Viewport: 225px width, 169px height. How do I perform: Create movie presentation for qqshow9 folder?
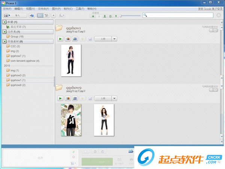(75, 98)
